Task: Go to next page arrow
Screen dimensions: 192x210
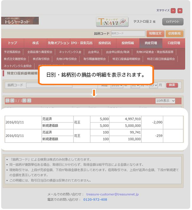Action: click(24, 100)
